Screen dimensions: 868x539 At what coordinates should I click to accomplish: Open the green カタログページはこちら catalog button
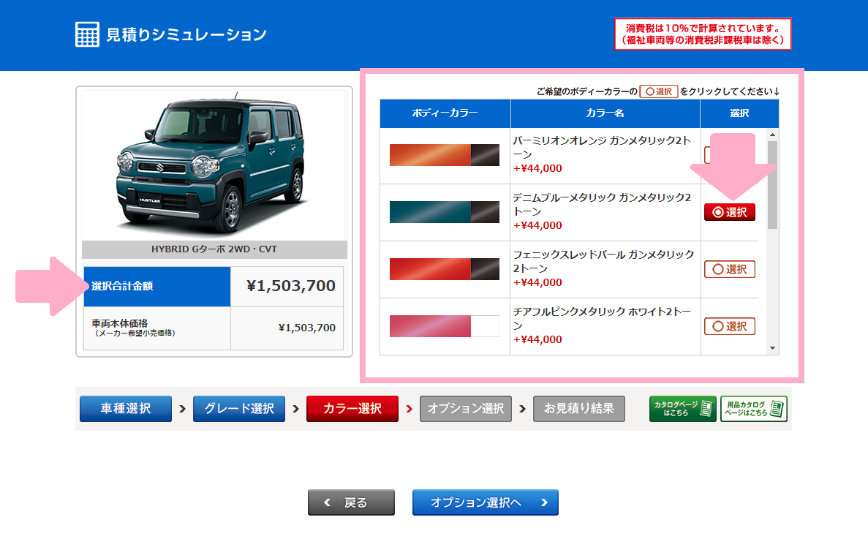(x=682, y=409)
